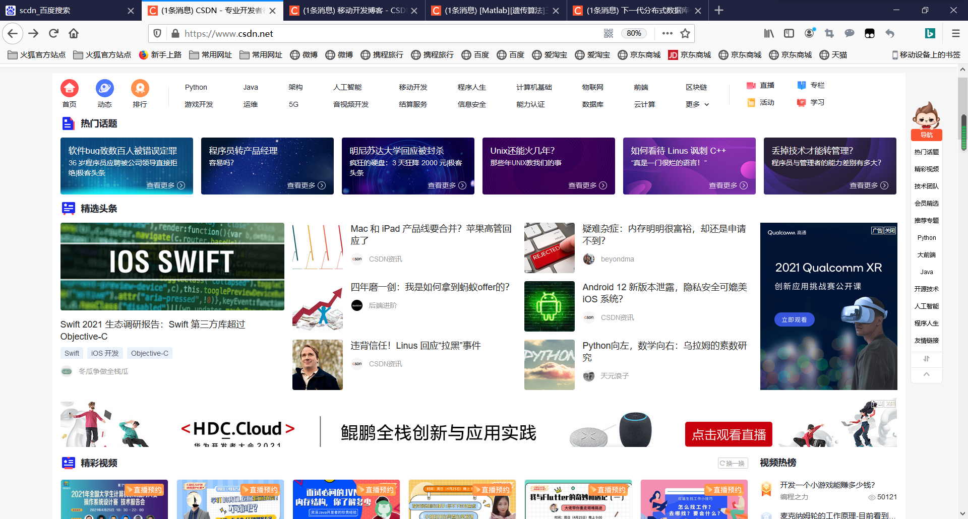Viewport: 968px width, 519px height.
Task: Reload the current CSDN page
Action: (53, 33)
